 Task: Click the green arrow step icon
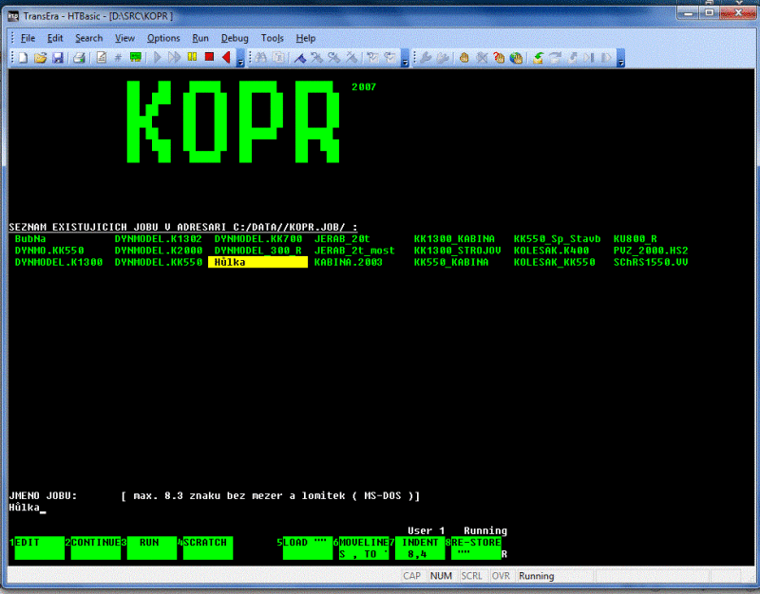538,58
